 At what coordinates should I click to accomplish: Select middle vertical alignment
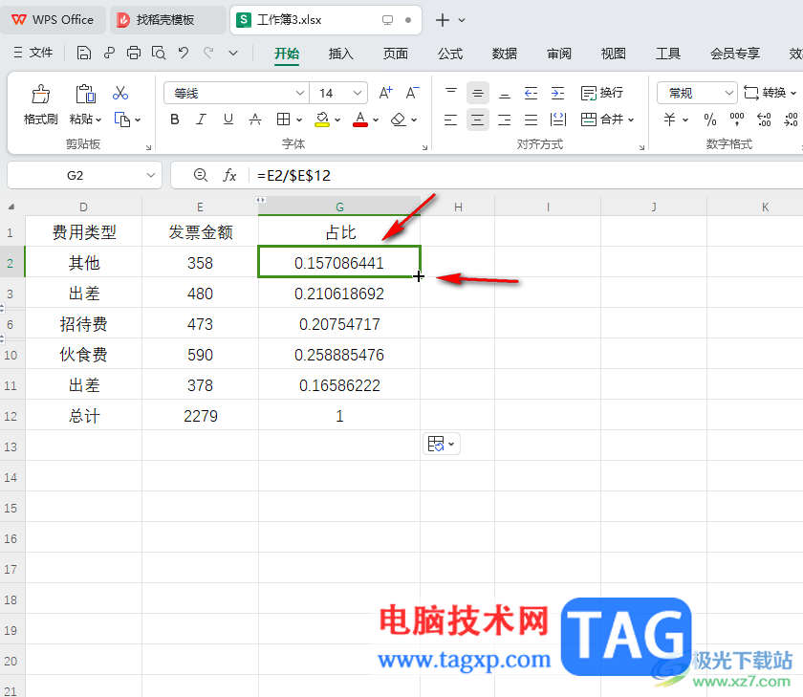tap(478, 93)
